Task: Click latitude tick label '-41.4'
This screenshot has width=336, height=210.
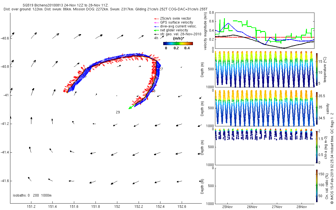Action: 5,152
